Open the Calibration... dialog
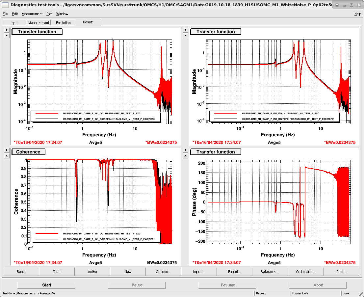The image size is (364, 297). [x=305, y=272]
